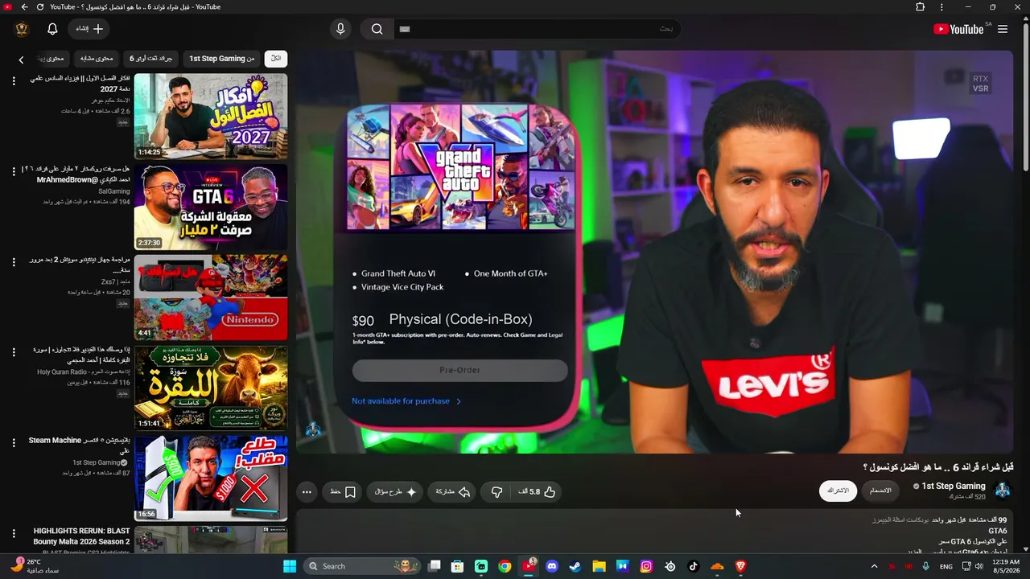Viewport: 1030px width, 579px height.
Task: Open the SalGaming channel name
Action: (x=114, y=191)
